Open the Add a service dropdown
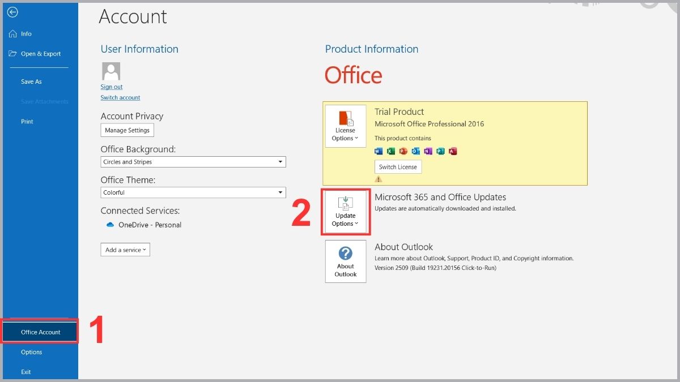Screen dimensions: 680x382 coord(125,250)
